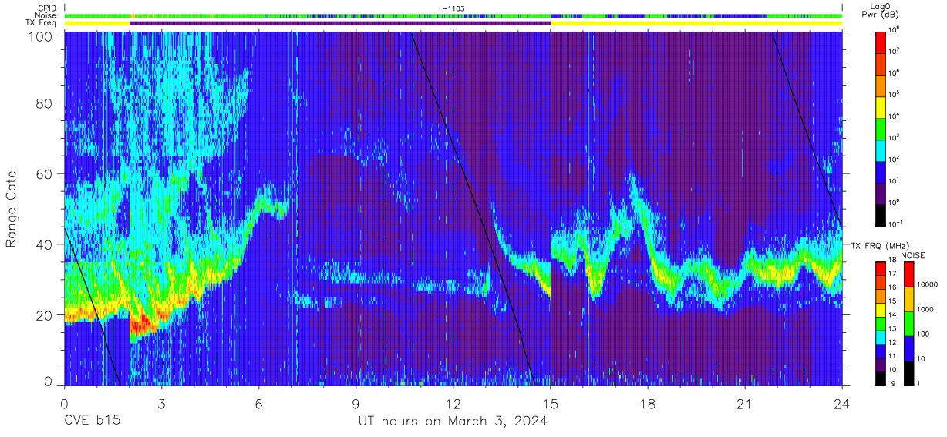947x437 pixels.
Task: Click the 10000 tick on the NOISE legend
Action: [x=928, y=285]
